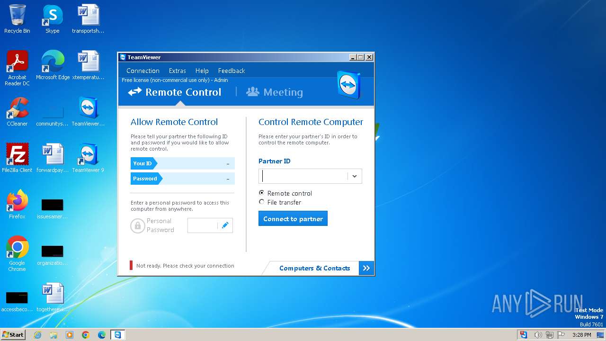Click the Your ID field
Screen dimensions: 606x341
click(183, 163)
